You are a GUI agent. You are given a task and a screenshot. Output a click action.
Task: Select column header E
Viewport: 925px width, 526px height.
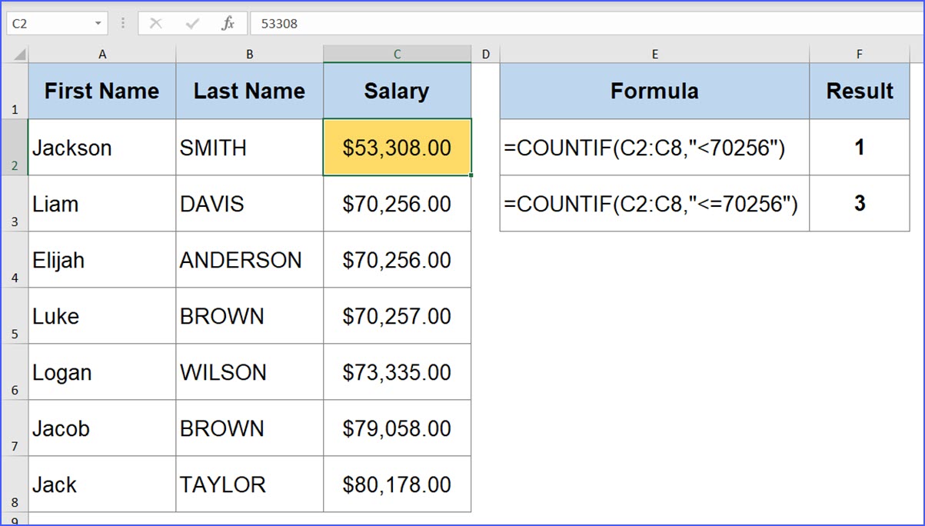(x=654, y=54)
